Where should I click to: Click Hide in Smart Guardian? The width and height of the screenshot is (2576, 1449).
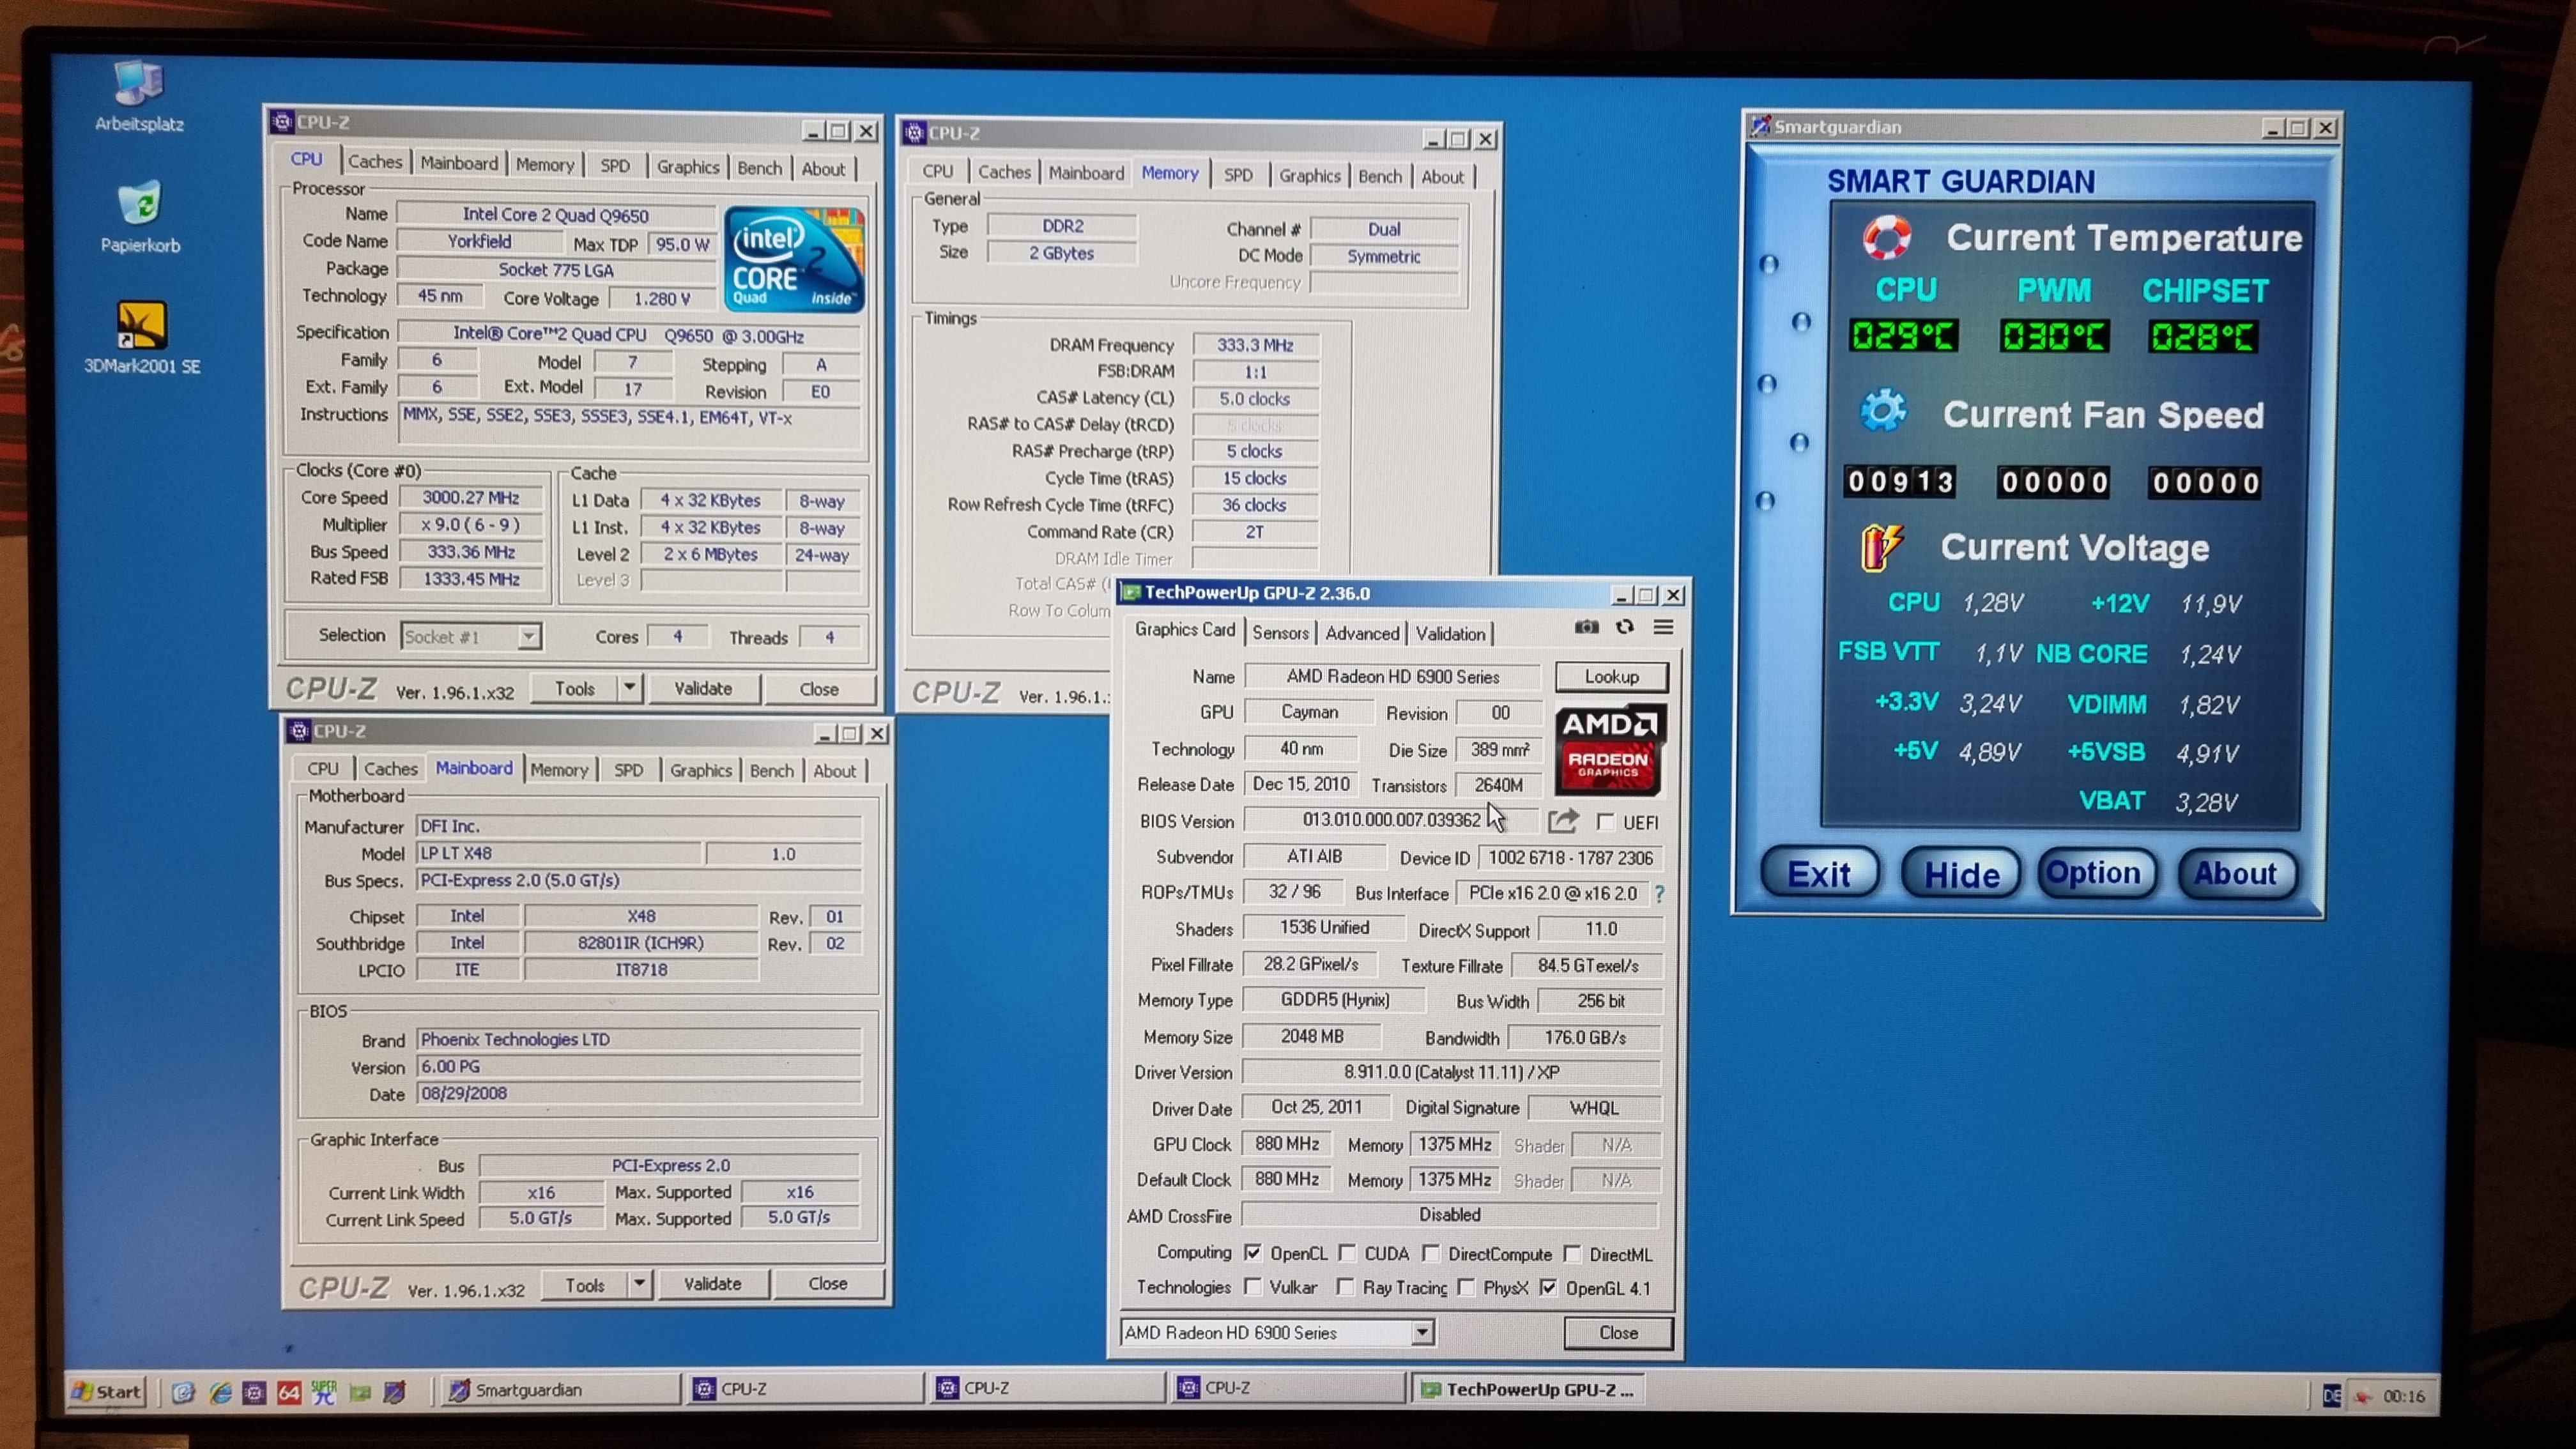coord(1961,875)
